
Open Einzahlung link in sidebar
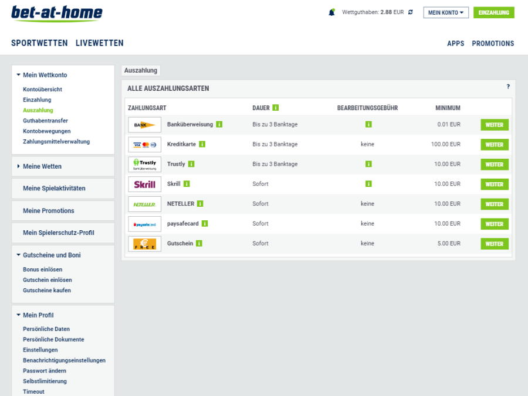pos(37,100)
